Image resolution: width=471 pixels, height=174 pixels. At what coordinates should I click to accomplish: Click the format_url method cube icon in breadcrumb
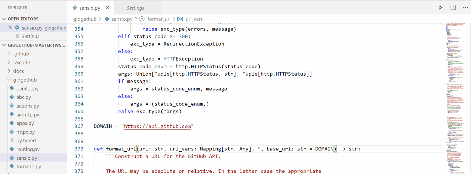tap(142, 19)
